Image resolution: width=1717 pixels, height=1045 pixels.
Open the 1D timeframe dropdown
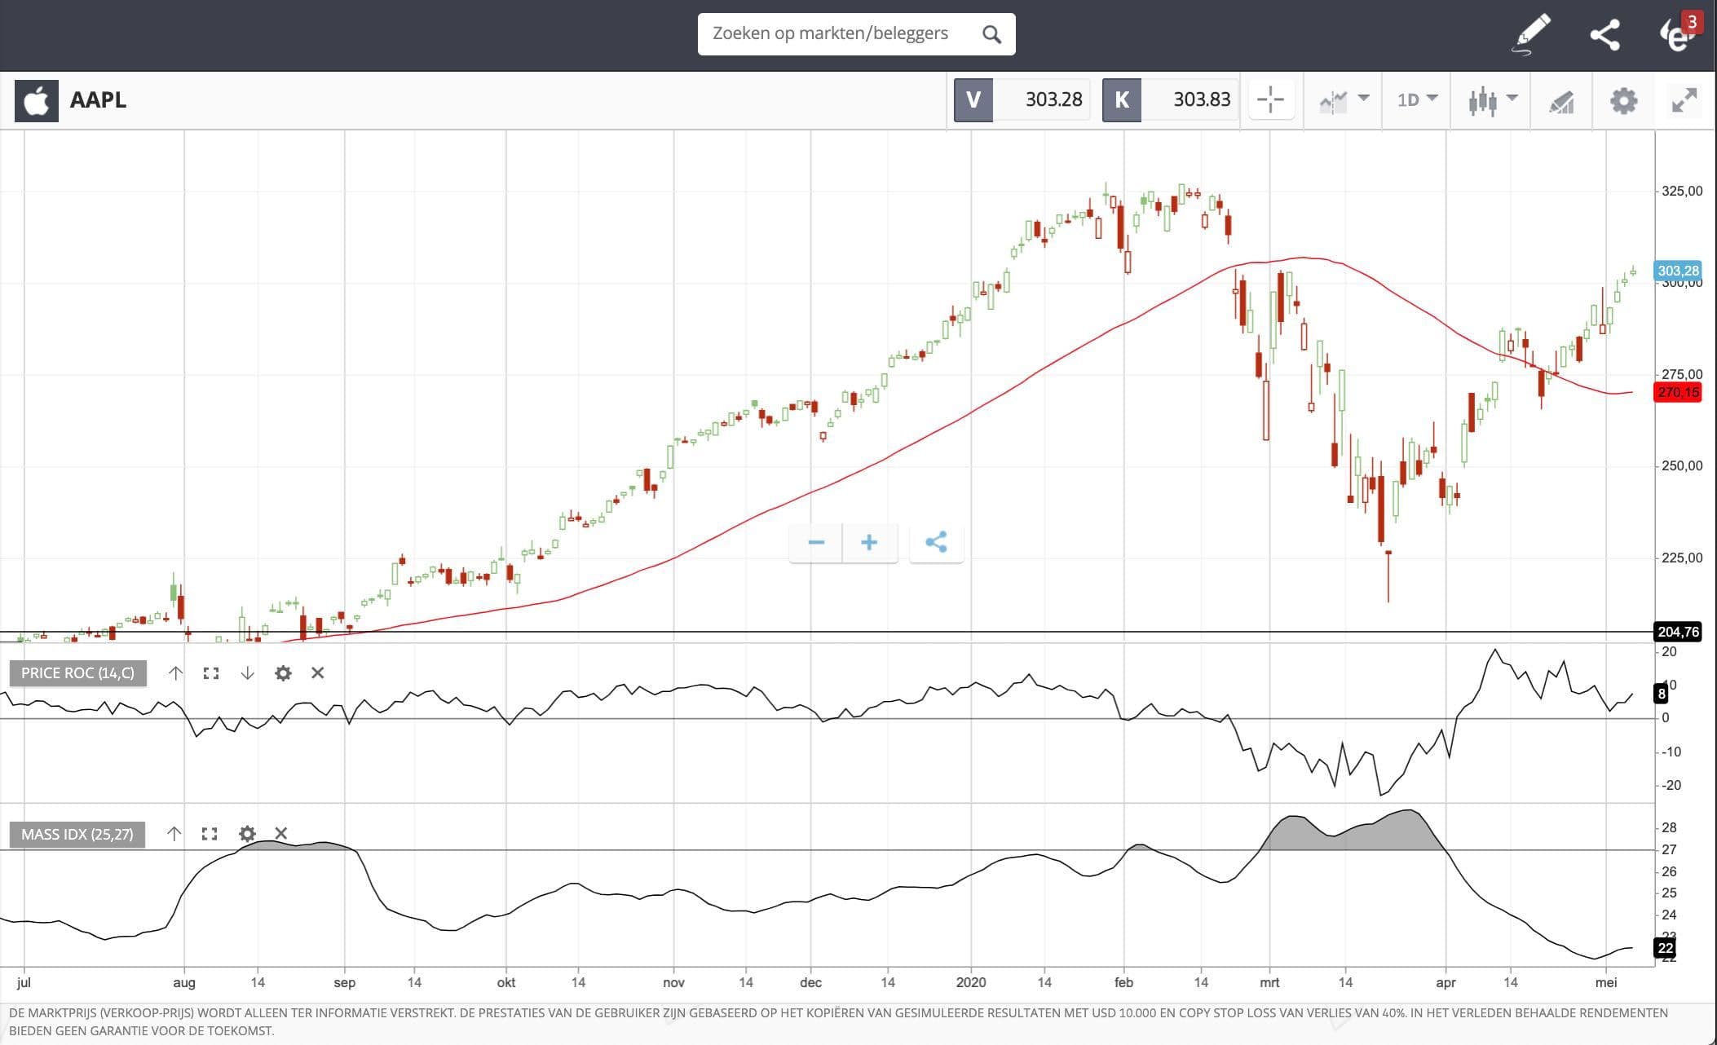pyautogui.click(x=1417, y=100)
